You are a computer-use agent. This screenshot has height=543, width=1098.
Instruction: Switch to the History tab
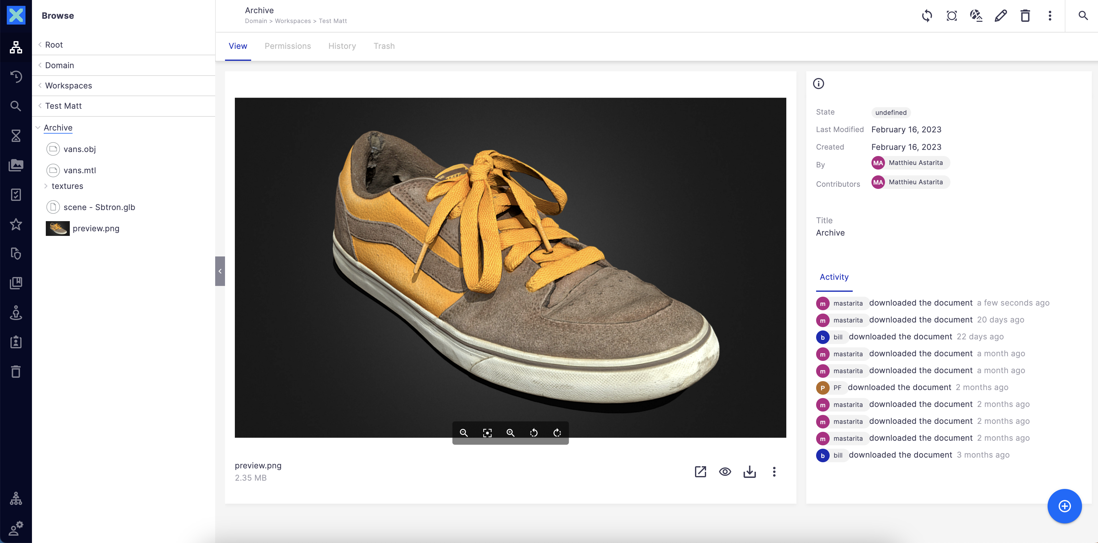click(342, 46)
